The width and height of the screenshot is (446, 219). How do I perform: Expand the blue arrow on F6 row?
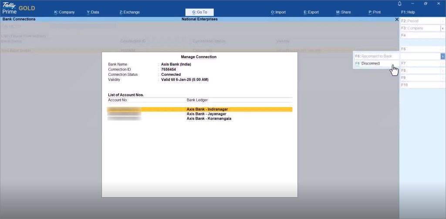click(443, 56)
